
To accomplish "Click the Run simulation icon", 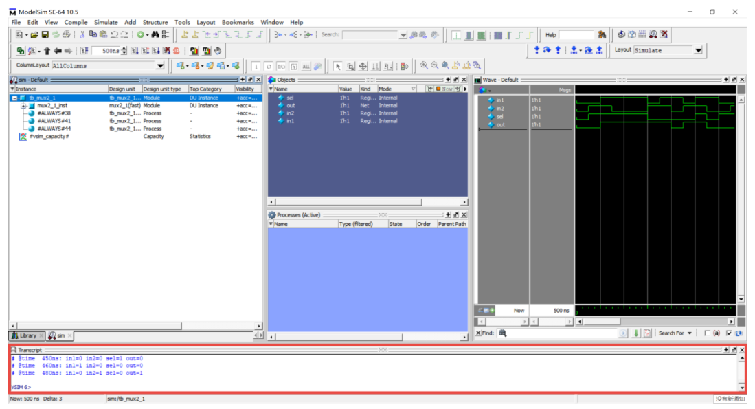I will [x=135, y=51].
